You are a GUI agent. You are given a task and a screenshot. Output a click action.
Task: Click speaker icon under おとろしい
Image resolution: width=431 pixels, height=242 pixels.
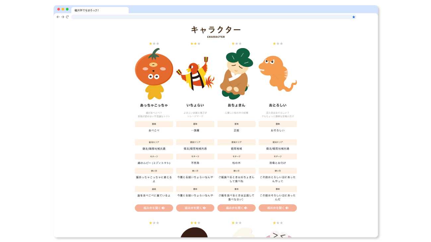[287, 208]
